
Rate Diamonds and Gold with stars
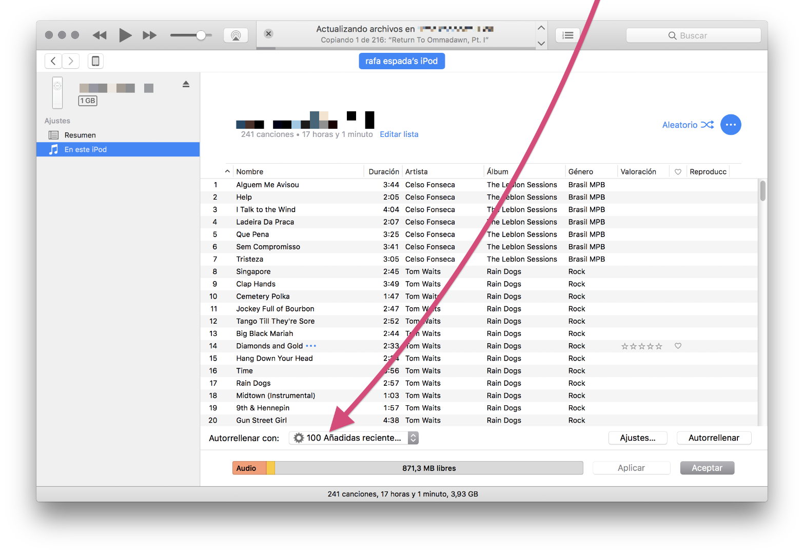[641, 346]
